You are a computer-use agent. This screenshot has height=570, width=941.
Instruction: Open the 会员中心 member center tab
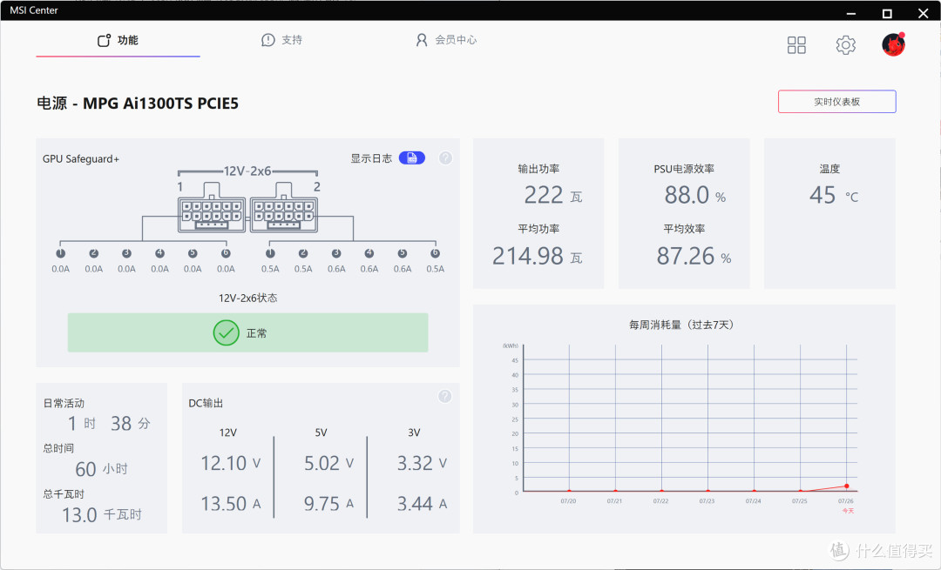click(x=446, y=40)
